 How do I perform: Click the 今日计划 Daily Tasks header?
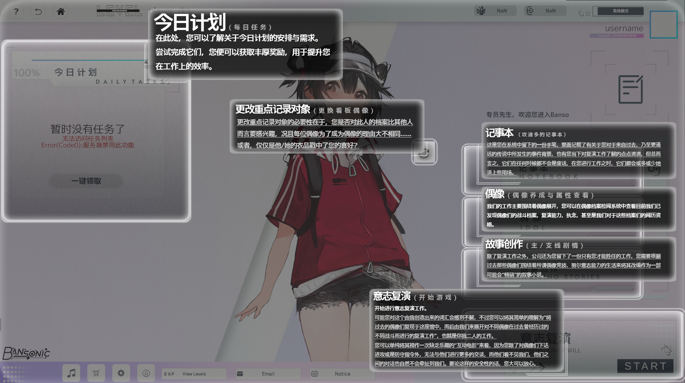tap(76, 72)
